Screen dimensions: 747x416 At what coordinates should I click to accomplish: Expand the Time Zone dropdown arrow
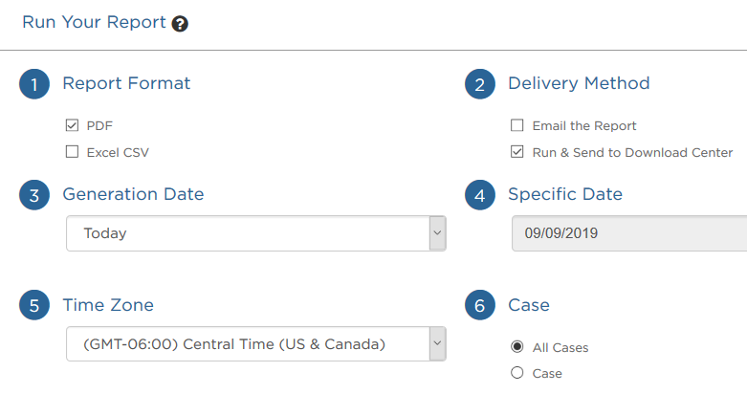(x=437, y=343)
